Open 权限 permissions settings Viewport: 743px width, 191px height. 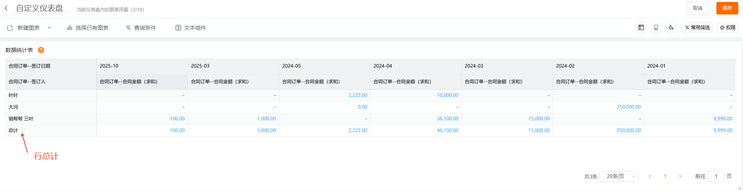728,28
